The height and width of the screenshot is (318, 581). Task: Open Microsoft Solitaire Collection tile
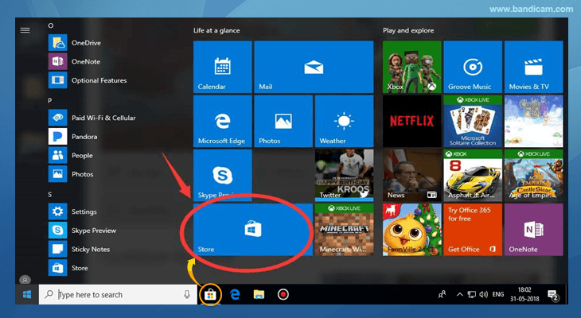(x=472, y=121)
